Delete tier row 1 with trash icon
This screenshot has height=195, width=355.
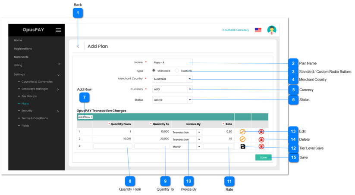(261, 132)
